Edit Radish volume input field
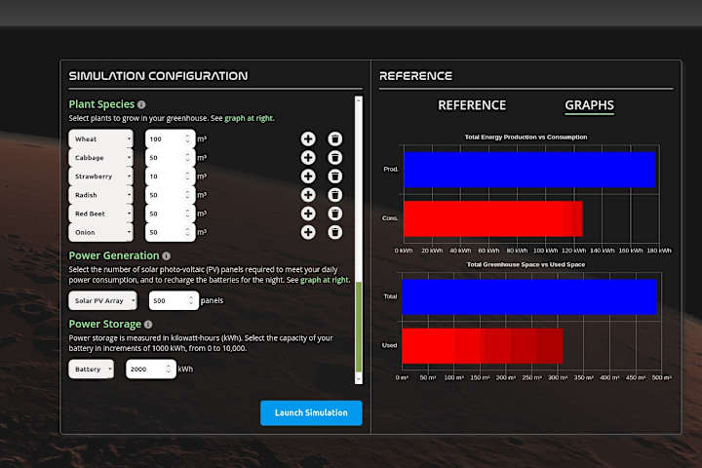 [170, 195]
